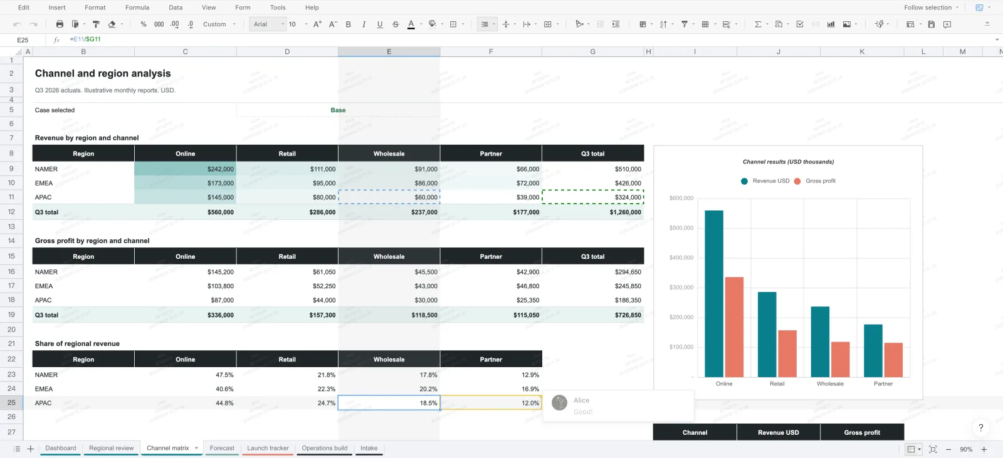Click the Sum function icon
Screen dimensions: 1003x458
point(758,24)
